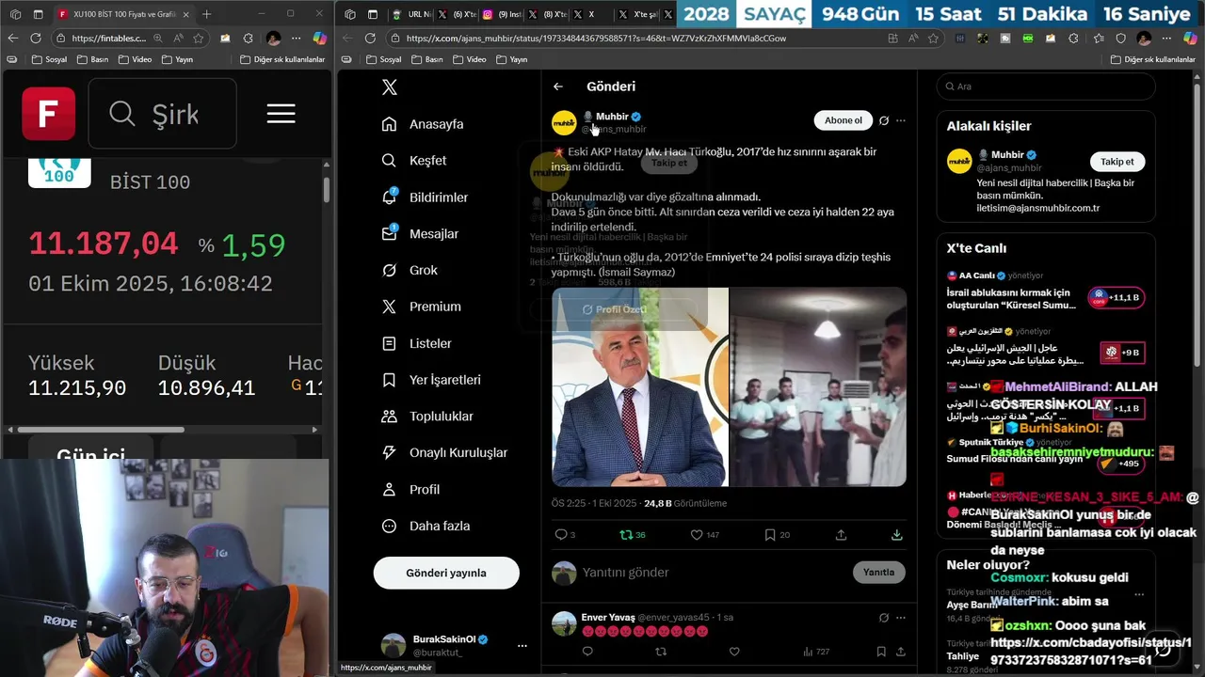Favorite the Fintables page with the star

(198, 39)
